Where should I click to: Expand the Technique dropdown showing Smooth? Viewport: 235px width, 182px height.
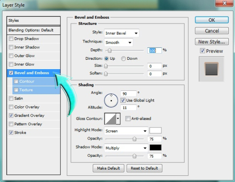[118, 43]
